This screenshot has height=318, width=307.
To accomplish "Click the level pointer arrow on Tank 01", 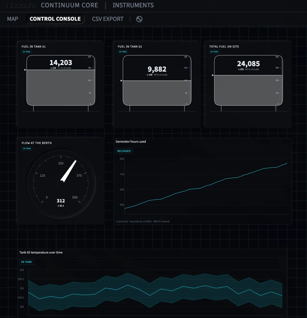I will tap(25, 70).
